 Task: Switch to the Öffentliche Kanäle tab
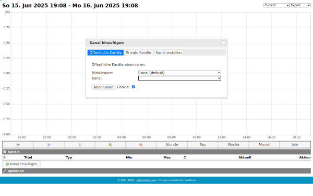point(105,53)
